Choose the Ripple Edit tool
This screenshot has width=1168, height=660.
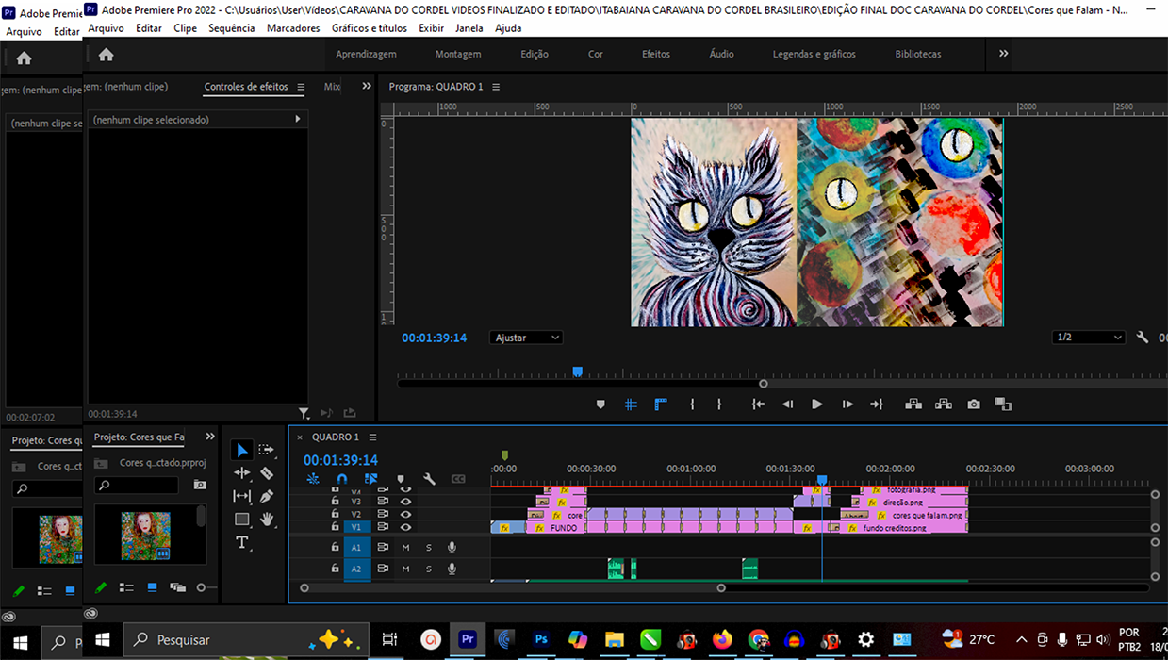pyautogui.click(x=242, y=473)
